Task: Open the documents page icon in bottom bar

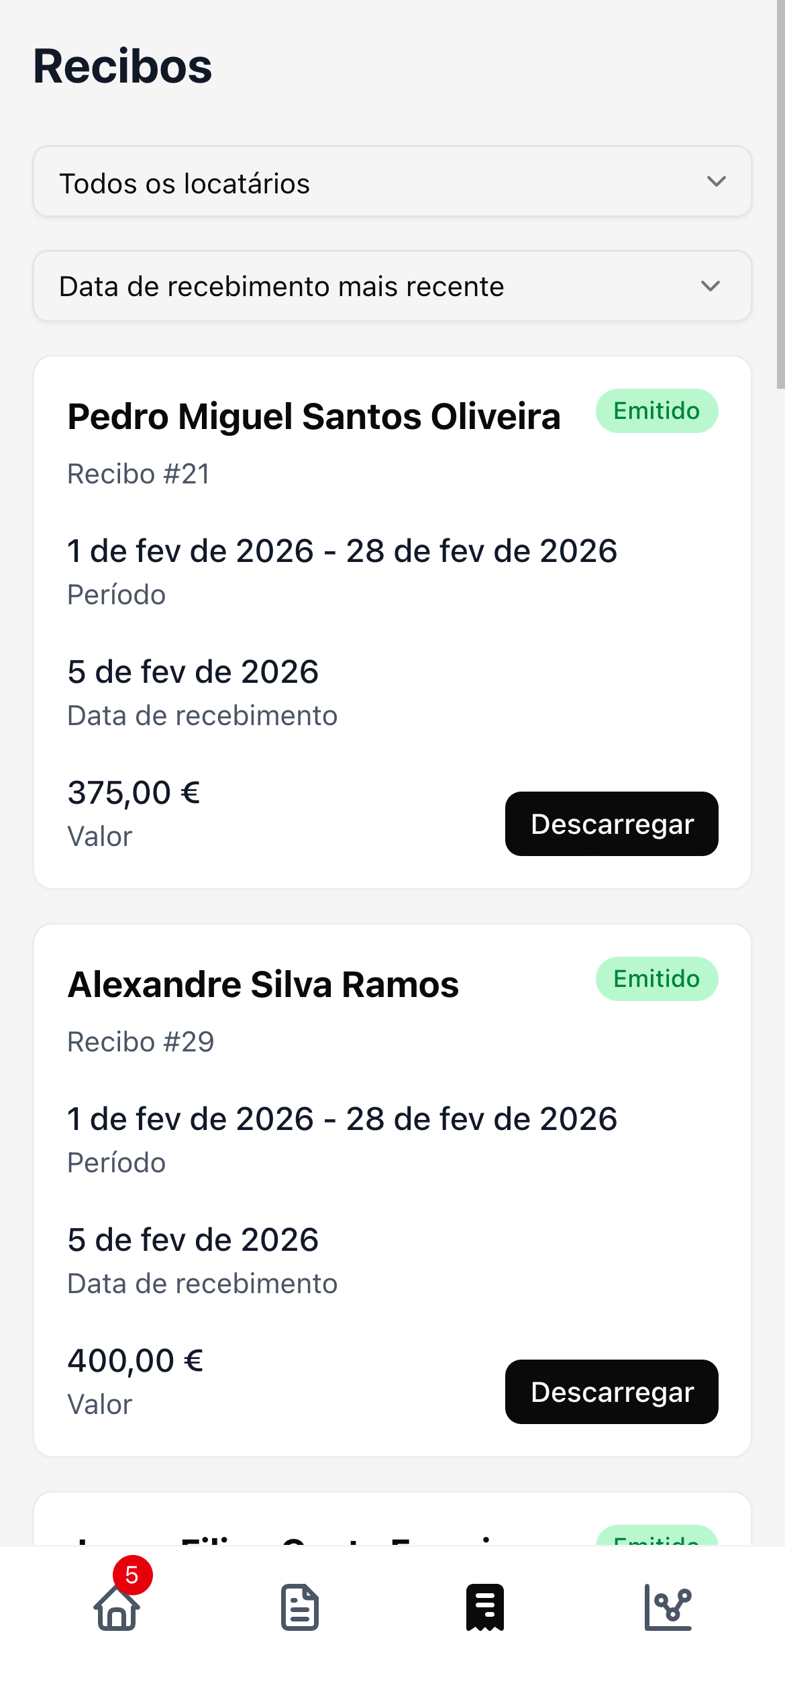Action: click(x=300, y=1607)
